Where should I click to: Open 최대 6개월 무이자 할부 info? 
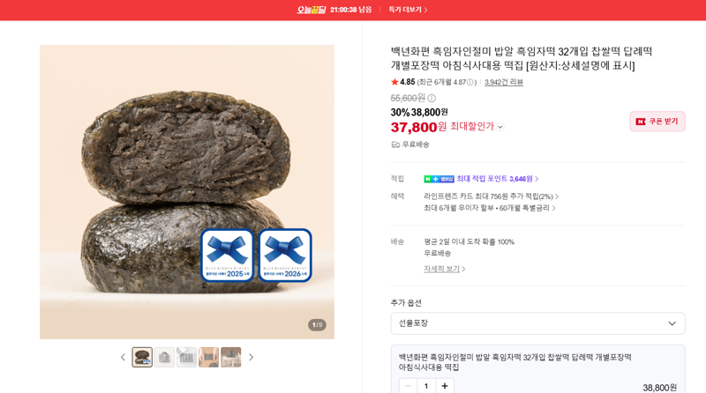click(x=490, y=208)
